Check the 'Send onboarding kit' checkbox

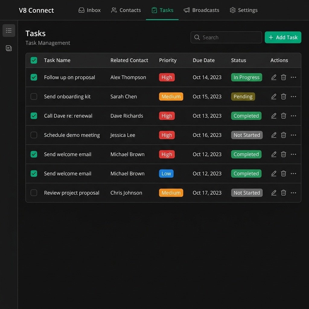[x=34, y=97]
